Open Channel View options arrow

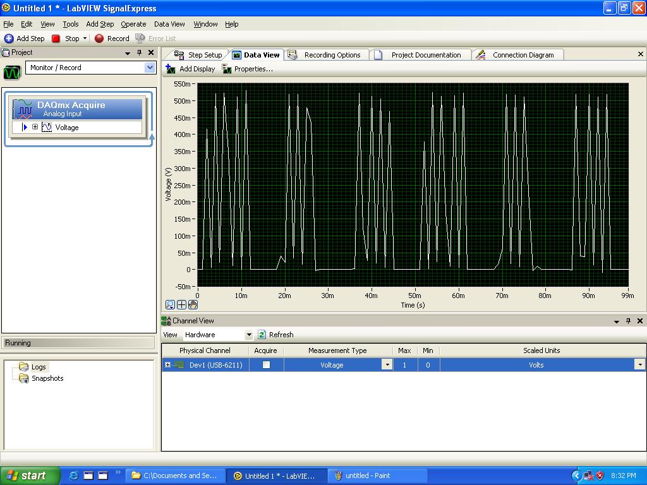click(x=617, y=321)
